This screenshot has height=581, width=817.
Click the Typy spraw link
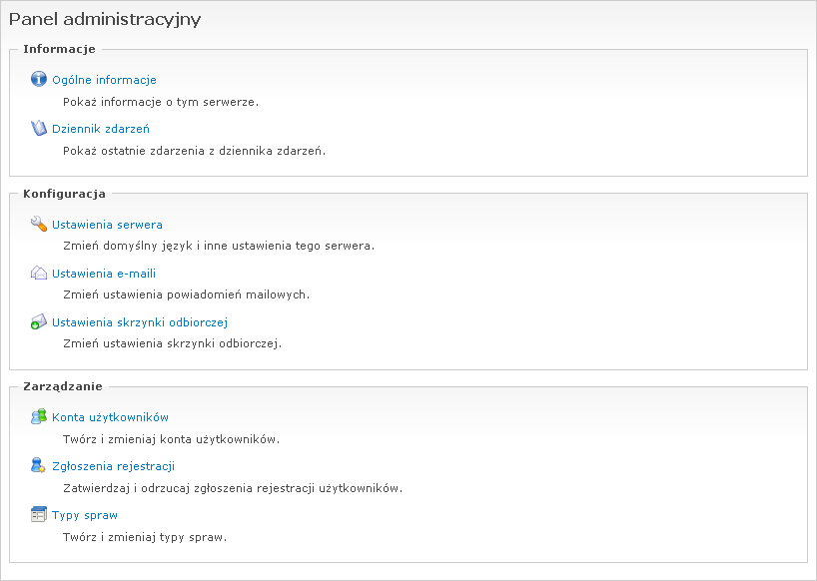click(x=83, y=515)
